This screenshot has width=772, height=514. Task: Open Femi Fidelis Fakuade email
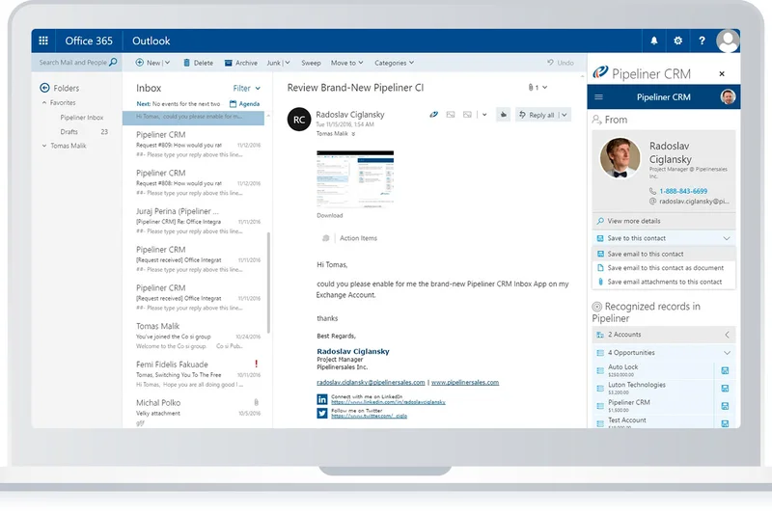196,374
